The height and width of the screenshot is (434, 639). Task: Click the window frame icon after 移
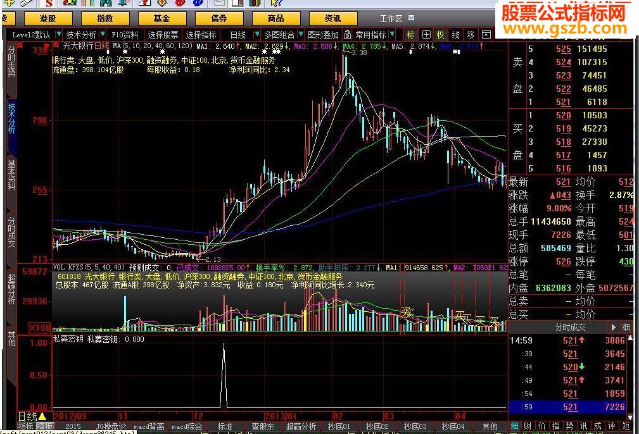point(486,35)
